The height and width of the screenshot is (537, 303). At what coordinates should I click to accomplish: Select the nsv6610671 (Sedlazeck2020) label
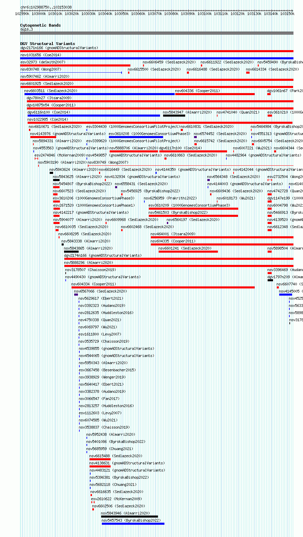(x=55, y=126)
